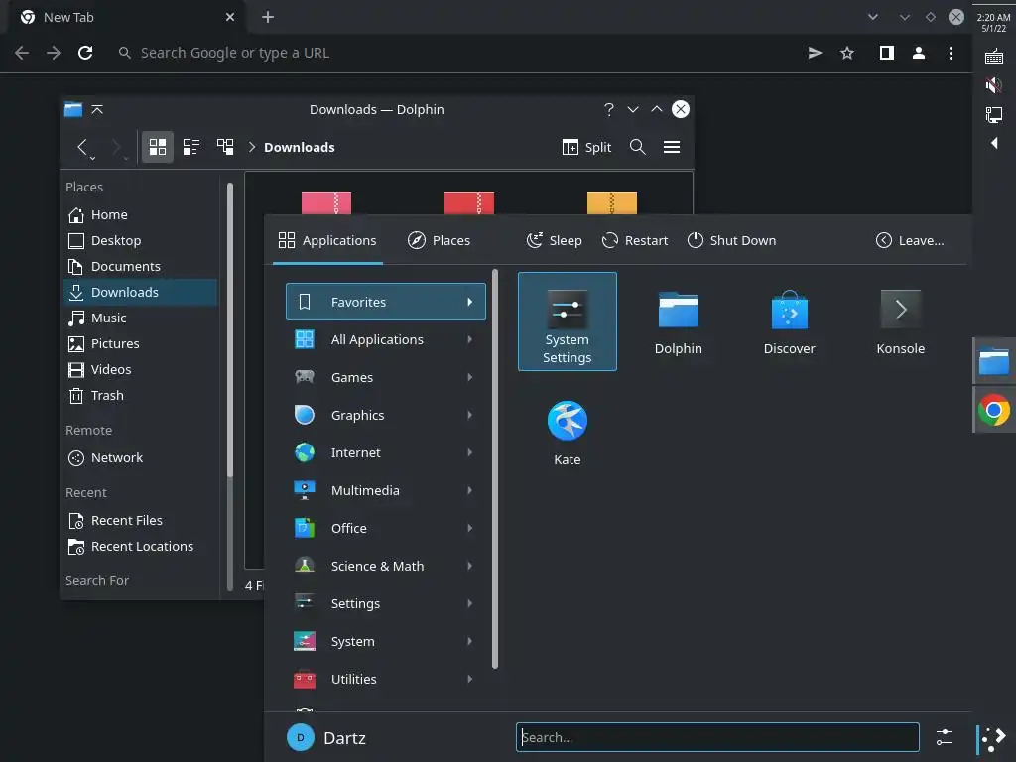Open Home in Dolphin Places
The height and width of the screenshot is (762, 1016).
pos(141,214)
